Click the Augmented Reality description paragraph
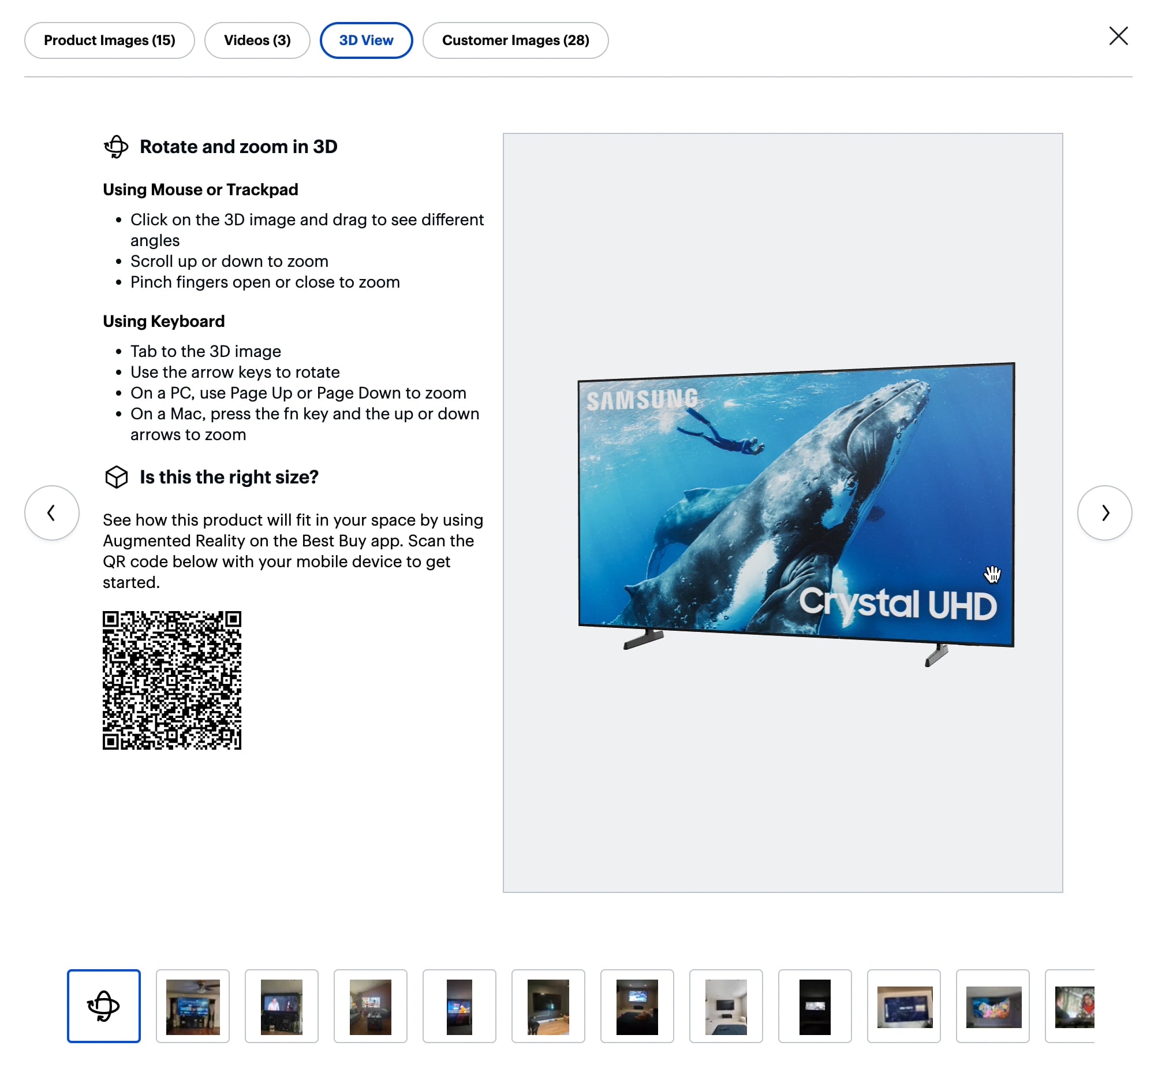This screenshot has height=1072, width=1158. [x=293, y=550]
